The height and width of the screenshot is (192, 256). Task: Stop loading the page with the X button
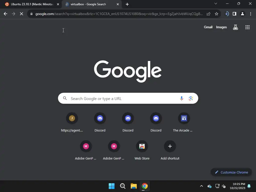21,14
